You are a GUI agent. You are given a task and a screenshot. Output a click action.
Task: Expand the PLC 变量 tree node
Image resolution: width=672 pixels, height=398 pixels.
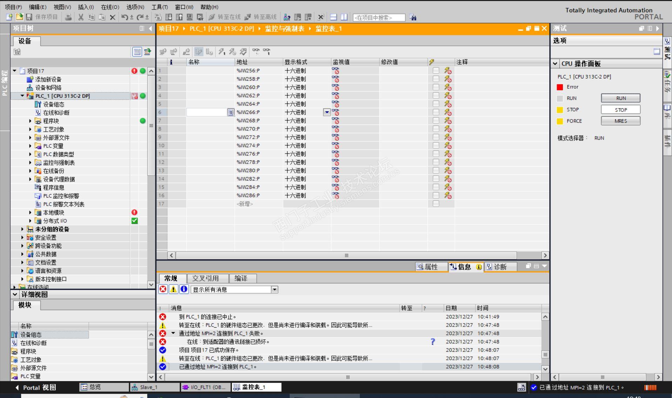pyautogui.click(x=30, y=146)
